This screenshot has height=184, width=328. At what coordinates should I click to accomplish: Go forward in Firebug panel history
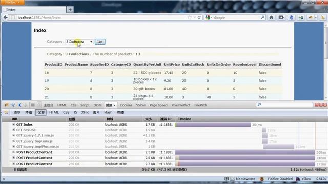tap(26, 105)
